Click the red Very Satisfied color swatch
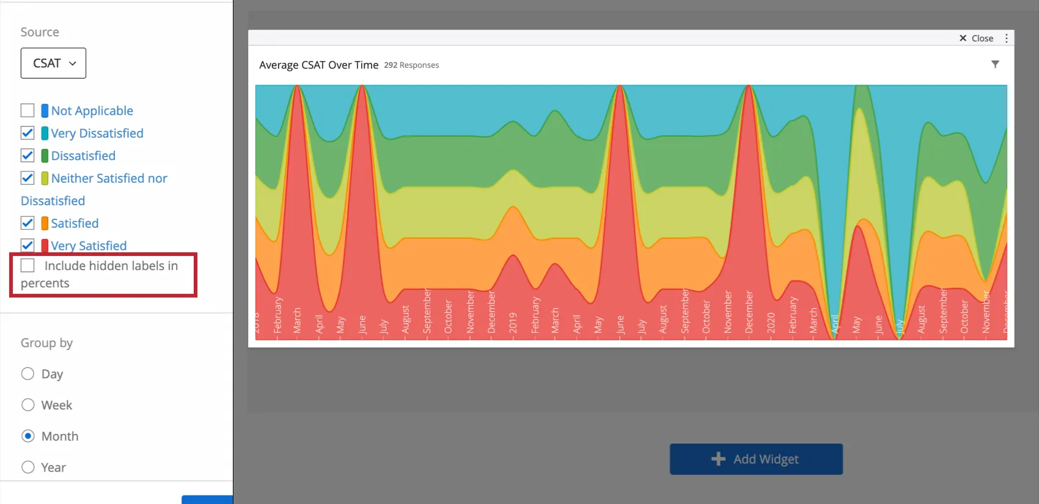Image resolution: width=1039 pixels, height=504 pixels. tap(45, 246)
